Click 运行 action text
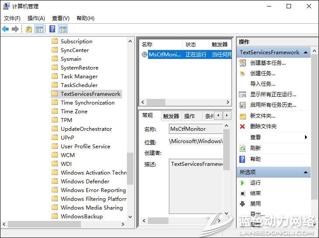 255,183
